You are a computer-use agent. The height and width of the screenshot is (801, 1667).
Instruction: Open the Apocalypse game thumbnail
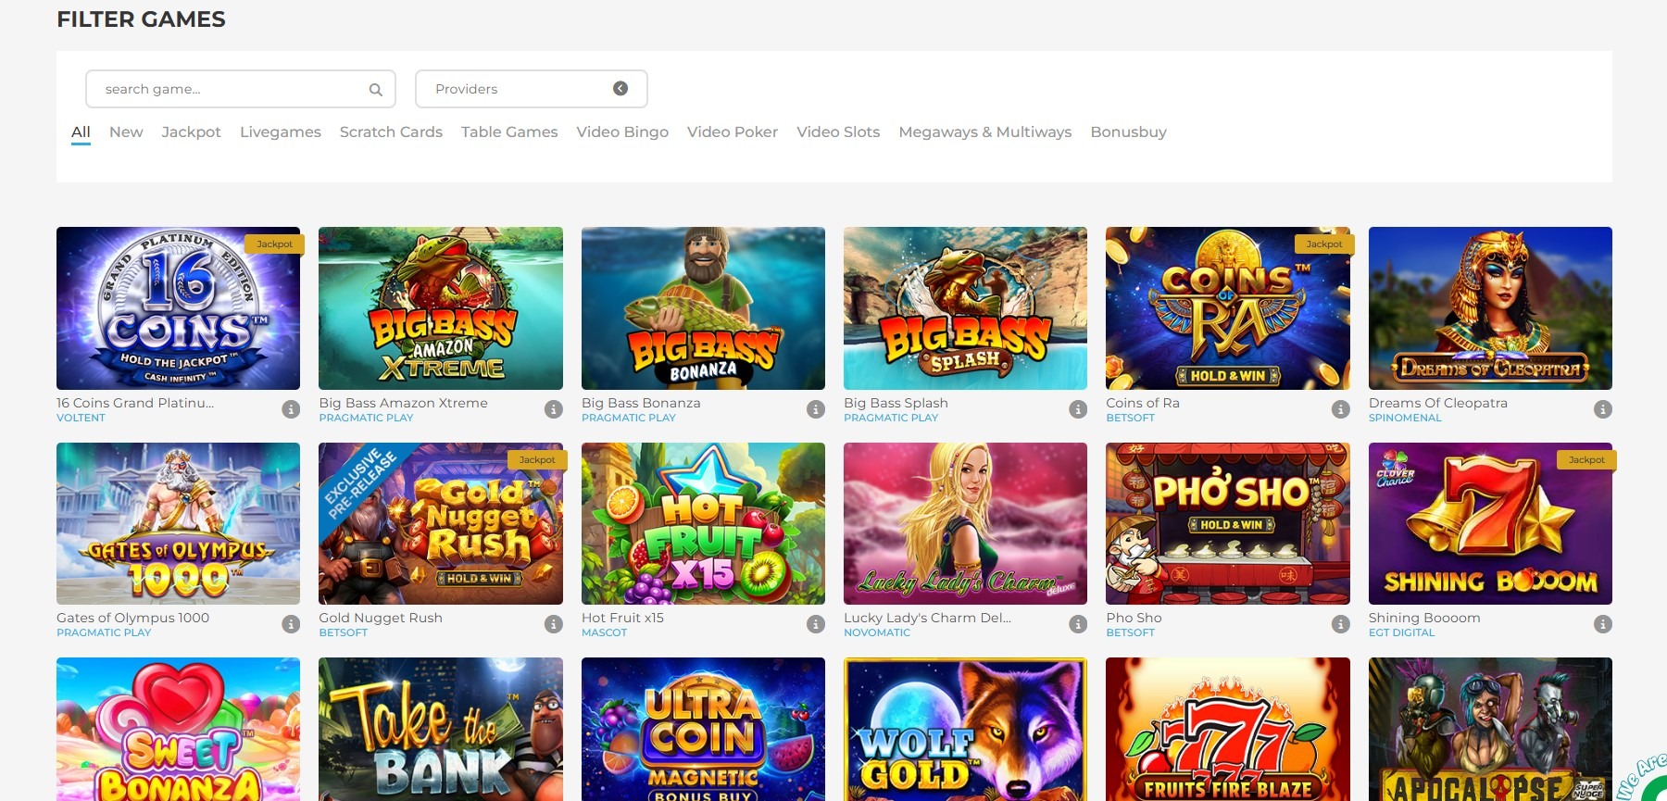1490,730
